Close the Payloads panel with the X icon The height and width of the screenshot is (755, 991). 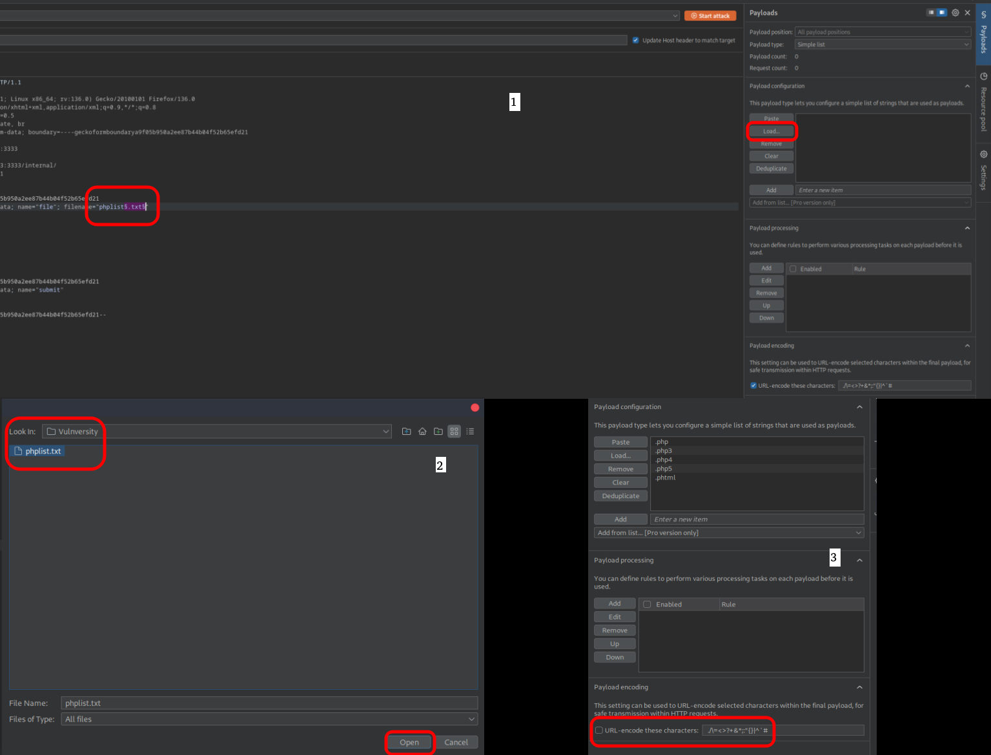[967, 12]
